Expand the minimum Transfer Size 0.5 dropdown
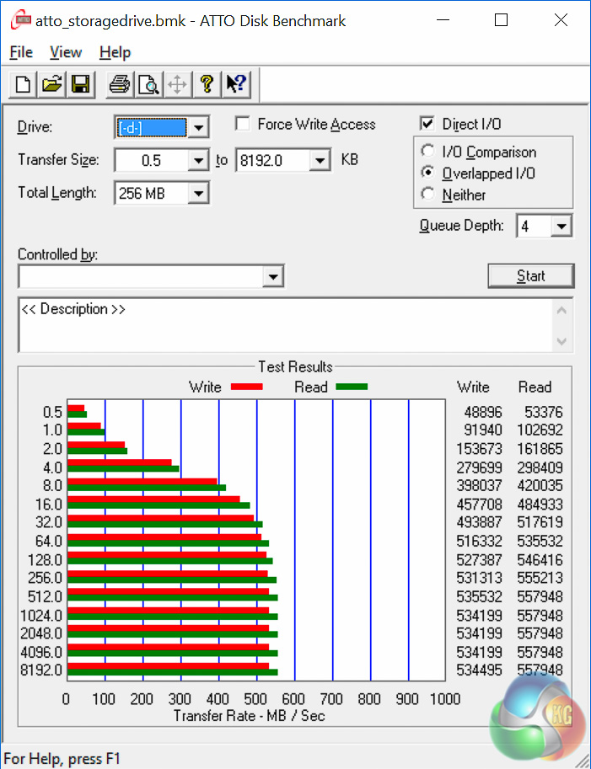Screen dimensions: 591x769 [199, 160]
